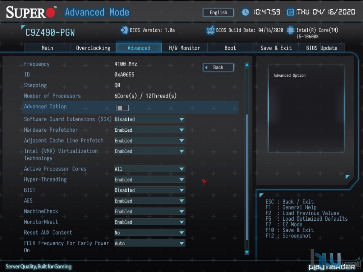
Task: Click F12 Screenshot hint
Action: tap(288, 236)
